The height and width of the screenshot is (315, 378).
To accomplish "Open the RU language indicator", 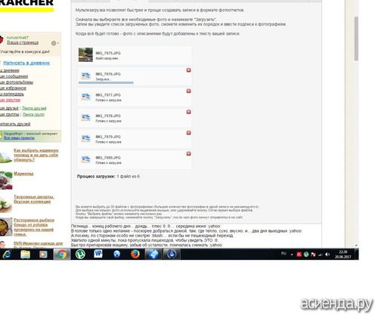I will pyautogui.click(x=283, y=254).
